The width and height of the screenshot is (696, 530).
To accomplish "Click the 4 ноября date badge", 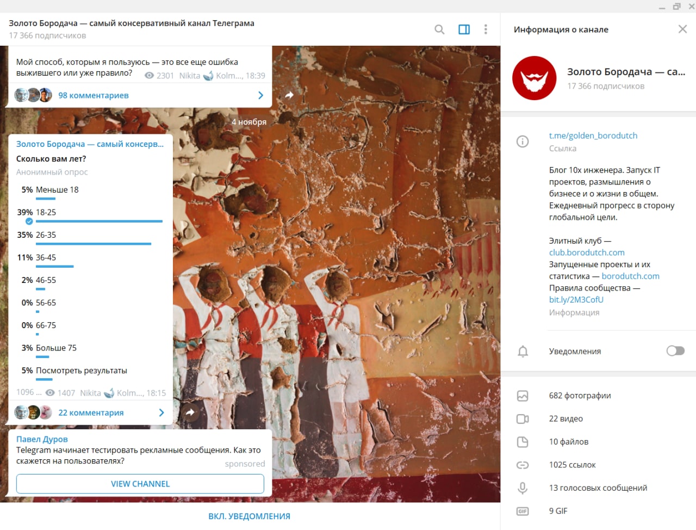I will 249,122.
